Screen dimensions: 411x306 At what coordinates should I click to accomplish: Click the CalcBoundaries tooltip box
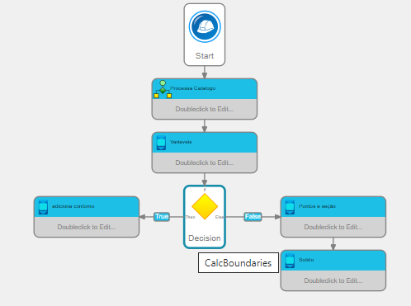239,263
